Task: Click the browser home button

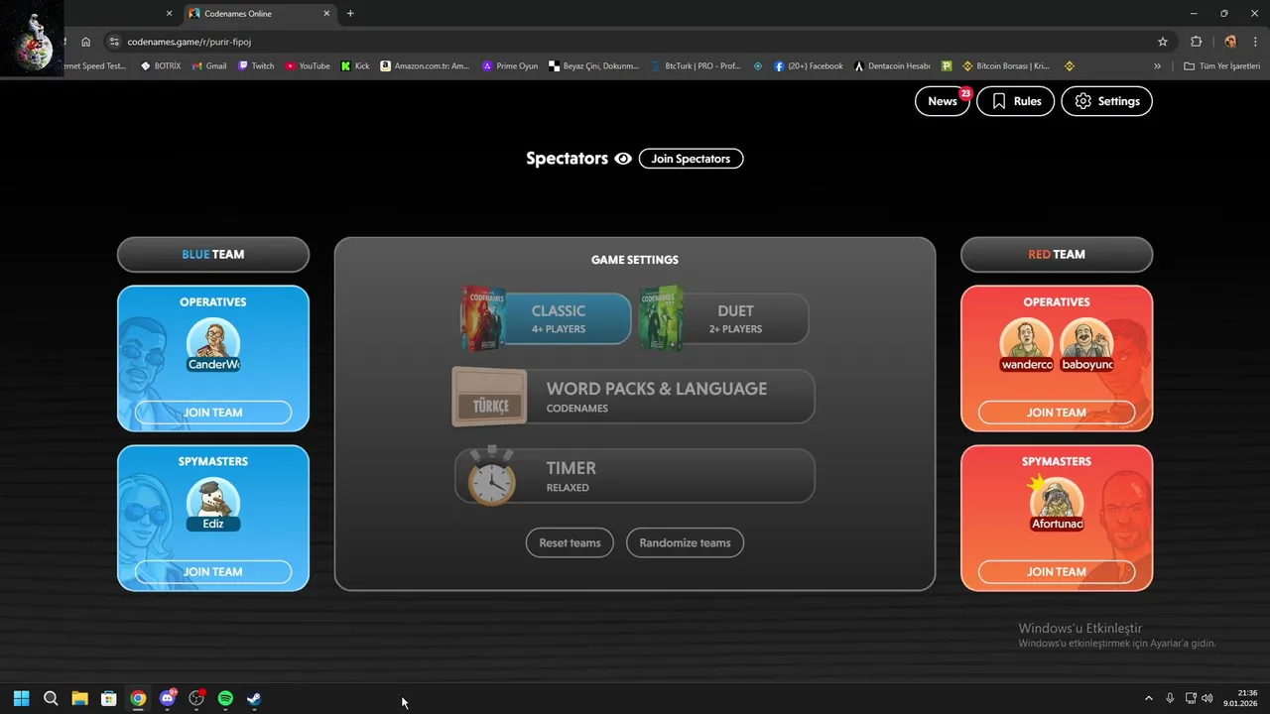Action: (x=86, y=42)
